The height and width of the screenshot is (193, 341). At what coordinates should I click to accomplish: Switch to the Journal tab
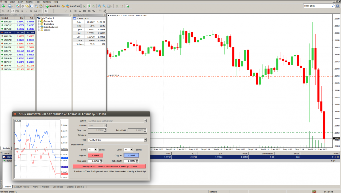click(x=81, y=187)
